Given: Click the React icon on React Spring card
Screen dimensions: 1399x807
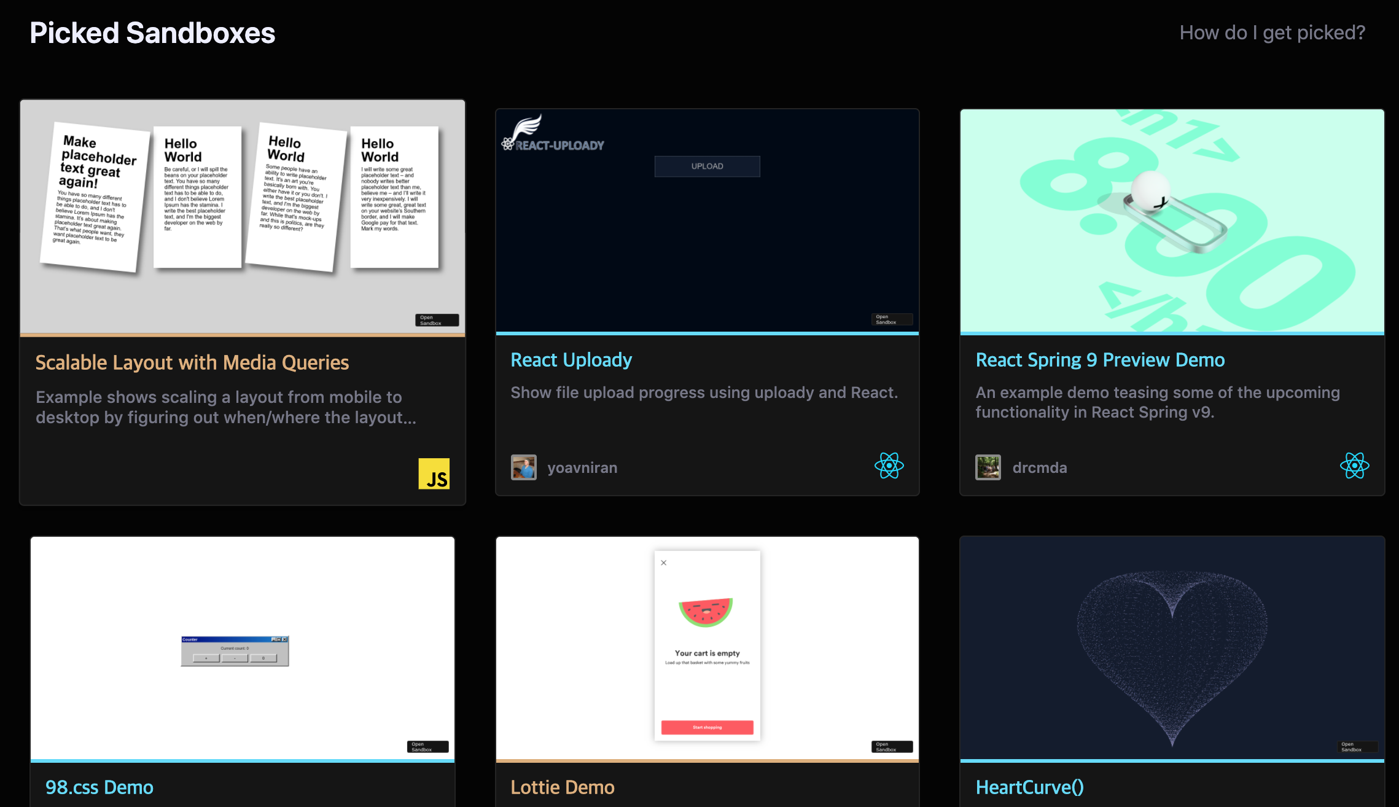Looking at the screenshot, I should [x=1354, y=466].
